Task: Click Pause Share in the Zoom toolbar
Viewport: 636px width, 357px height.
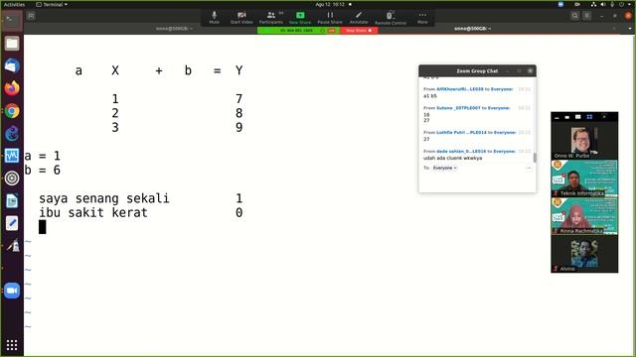Action: 330,18
